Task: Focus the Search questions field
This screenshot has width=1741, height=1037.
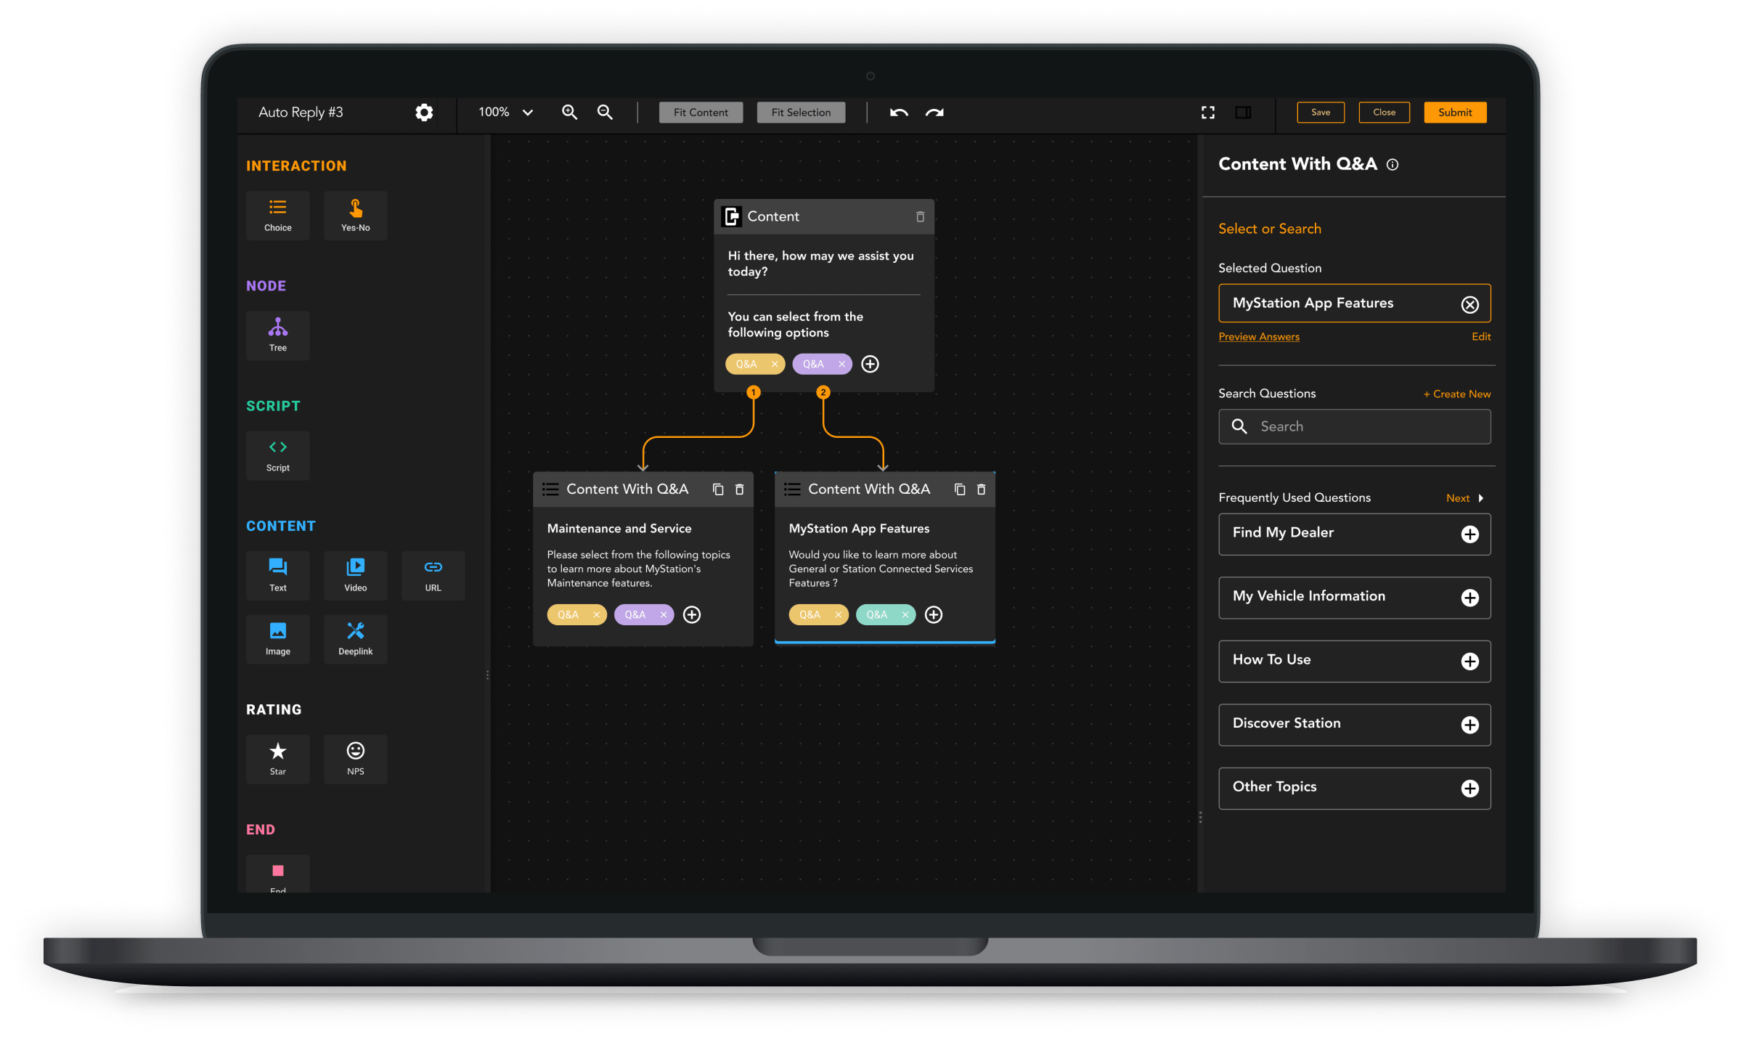Action: pos(1354,426)
